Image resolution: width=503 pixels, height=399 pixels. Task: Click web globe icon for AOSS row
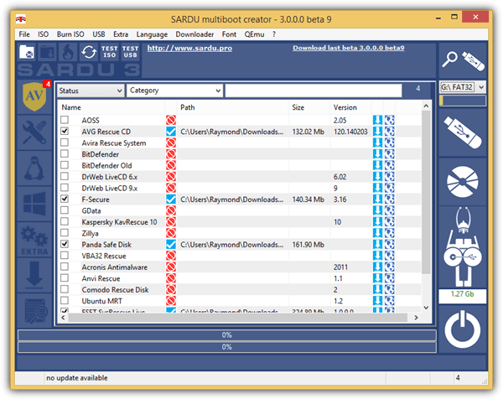click(x=390, y=120)
